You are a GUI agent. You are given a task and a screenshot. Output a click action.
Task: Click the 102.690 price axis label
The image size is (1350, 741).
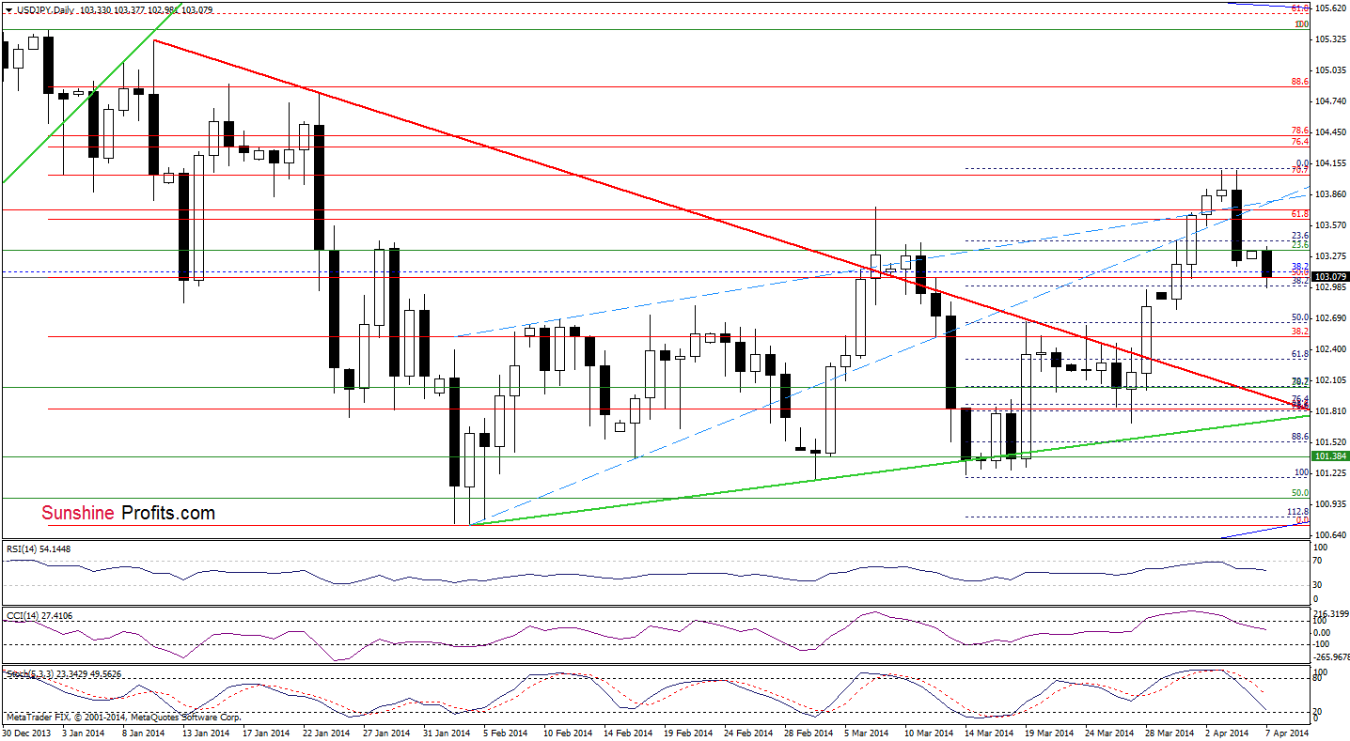point(1329,318)
